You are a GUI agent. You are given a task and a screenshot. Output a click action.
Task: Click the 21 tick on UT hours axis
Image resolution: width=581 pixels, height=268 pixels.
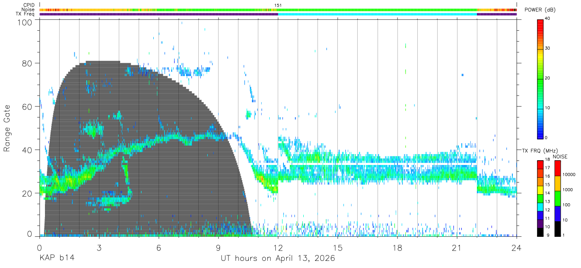click(457, 248)
